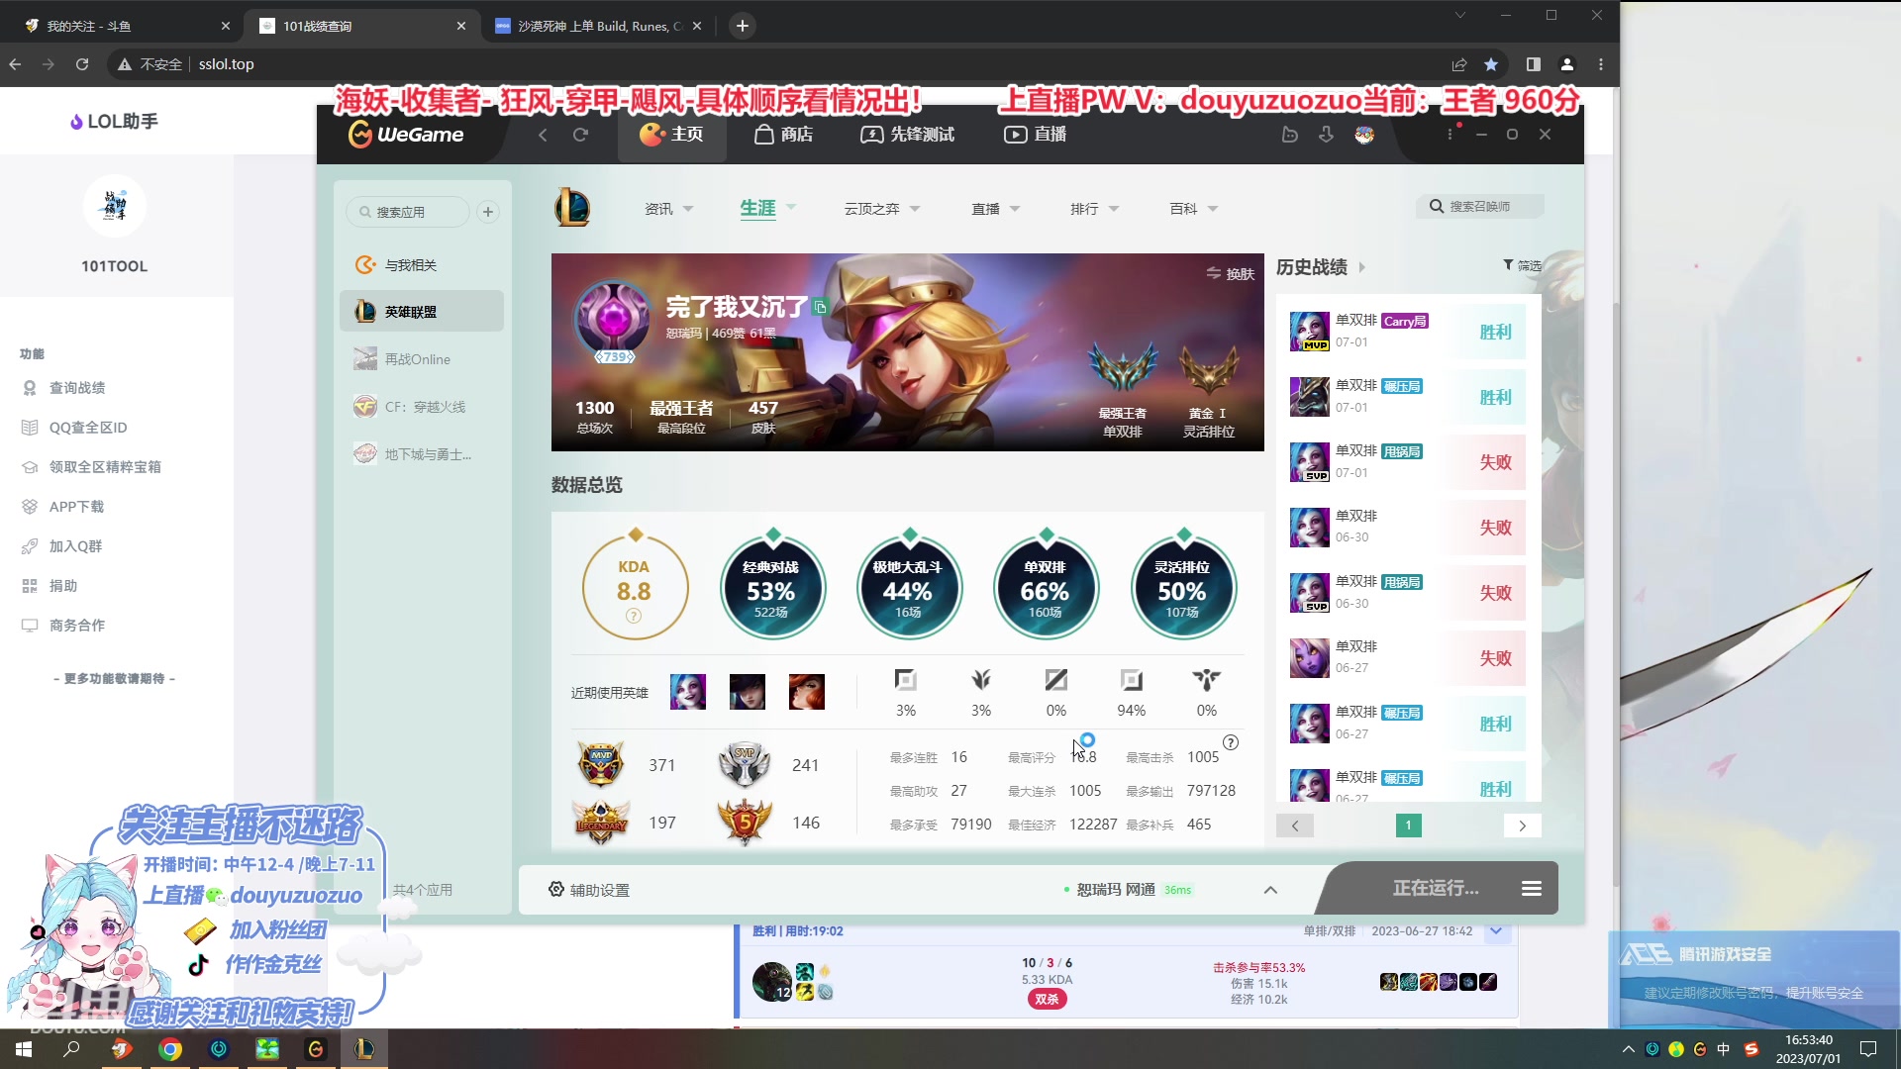Click the WeGame user avatar icon
The image size is (1901, 1069).
1364,135
